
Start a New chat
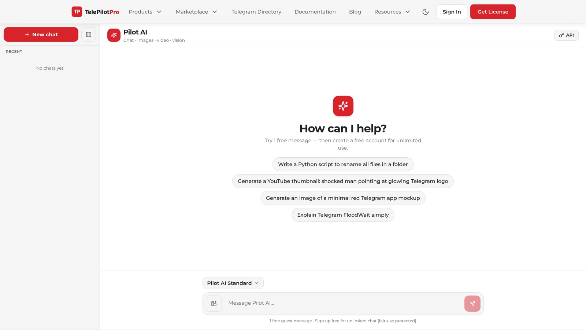click(x=41, y=34)
